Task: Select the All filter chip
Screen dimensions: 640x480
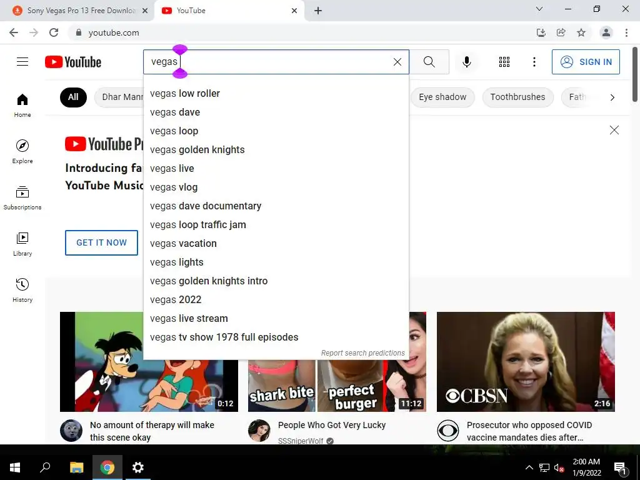Action: [x=74, y=97]
